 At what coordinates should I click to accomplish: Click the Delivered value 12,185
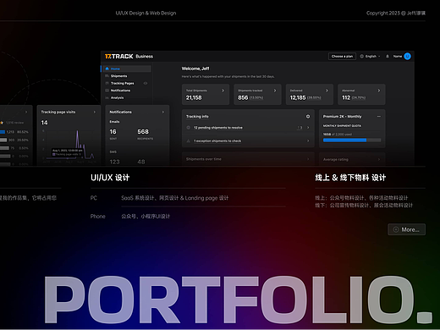(298, 97)
